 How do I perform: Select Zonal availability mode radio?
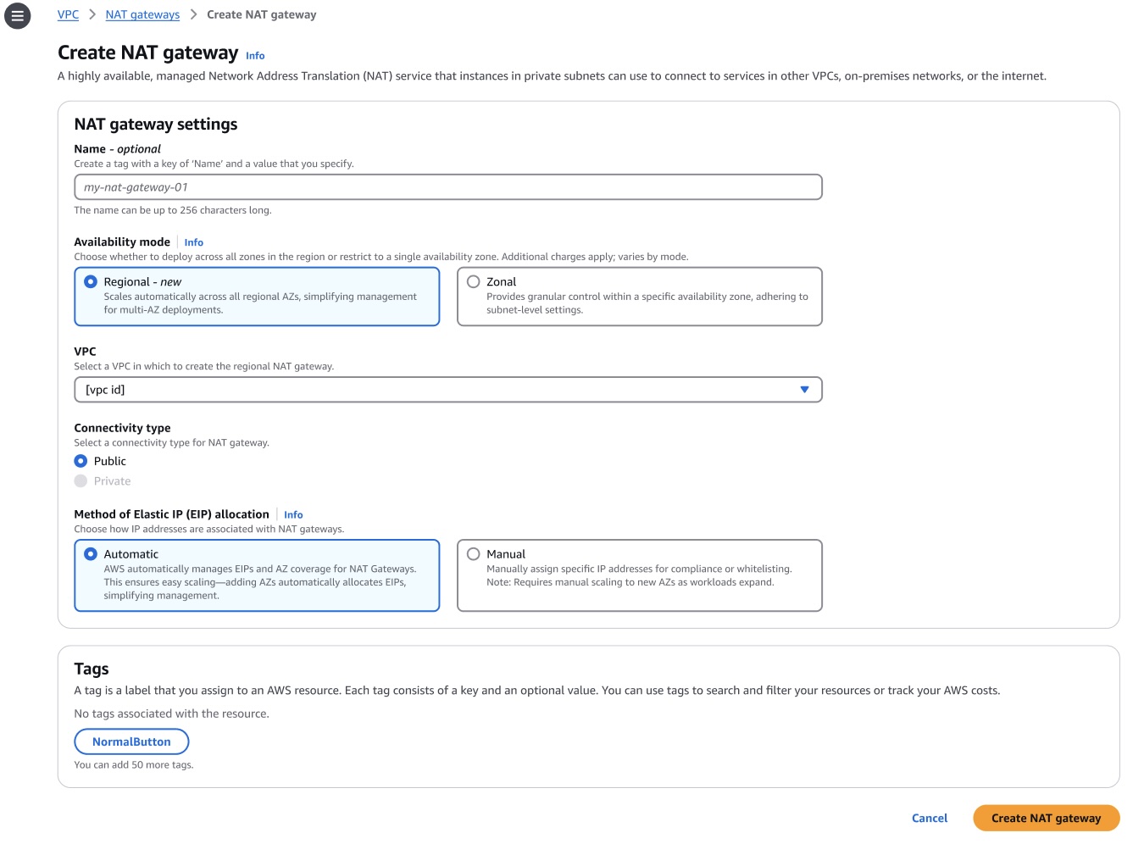pyautogui.click(x=474, y=281)
